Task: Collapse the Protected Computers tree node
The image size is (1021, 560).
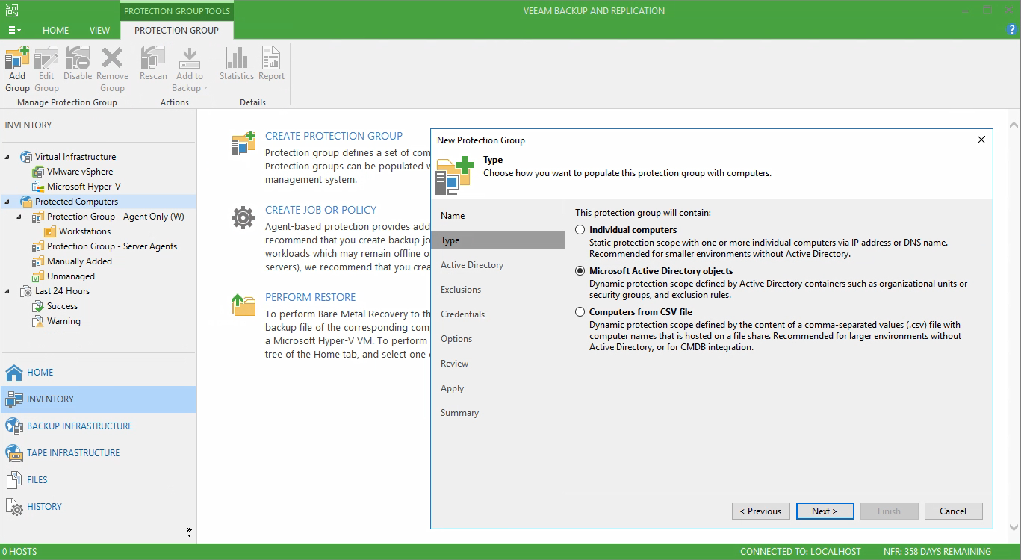Action: click(x=7, y=202)
